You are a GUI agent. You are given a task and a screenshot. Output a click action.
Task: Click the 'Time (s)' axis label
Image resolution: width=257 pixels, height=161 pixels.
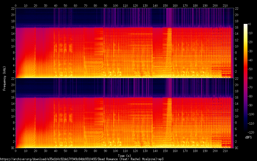coord(124,156)
